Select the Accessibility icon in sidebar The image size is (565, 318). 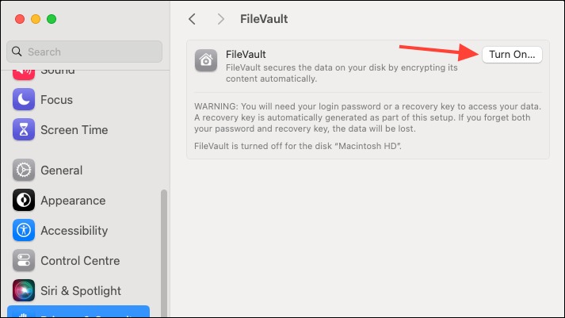24,230
